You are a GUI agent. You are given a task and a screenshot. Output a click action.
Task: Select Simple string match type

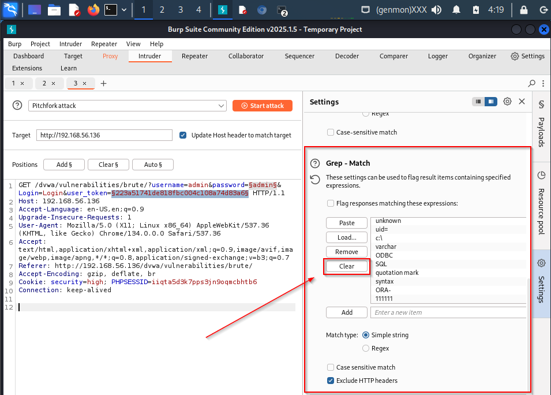pyautogui.click(x=366, y=335)
